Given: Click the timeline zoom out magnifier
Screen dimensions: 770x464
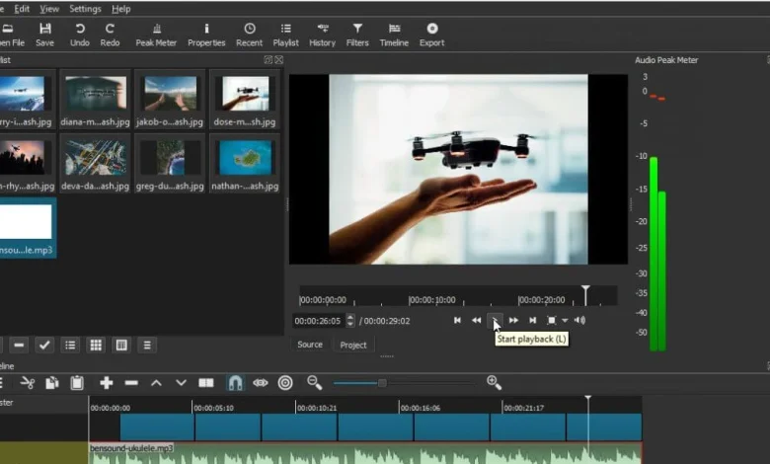Looking at the screenshot, I should pyautogui.click(x=314, y=382).
